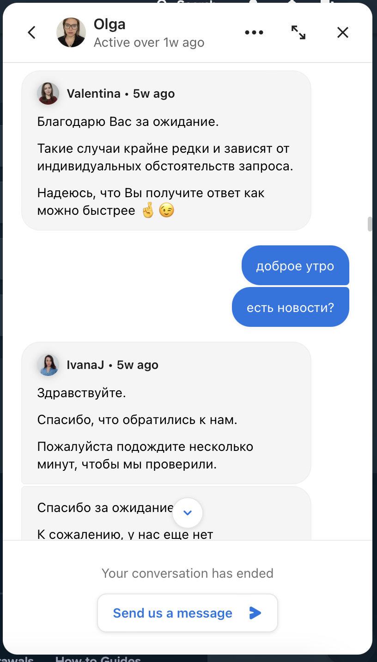Expand the chat window with arrows icon
377x662 pixels.
pos(298,32)
